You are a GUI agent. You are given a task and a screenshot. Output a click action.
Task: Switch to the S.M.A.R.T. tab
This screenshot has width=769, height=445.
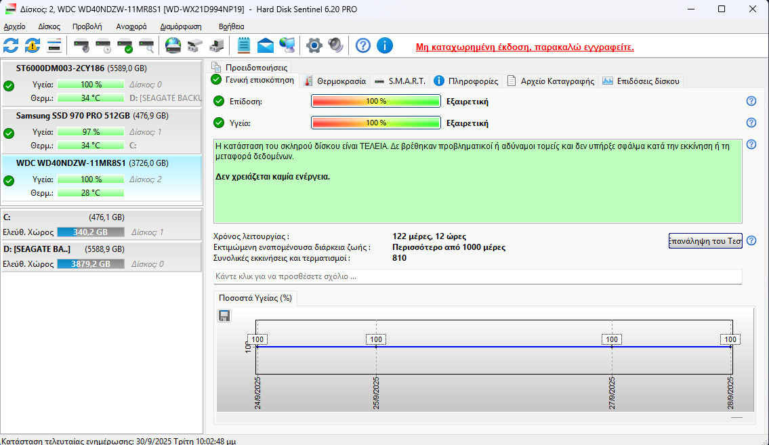tap(400, 81)
